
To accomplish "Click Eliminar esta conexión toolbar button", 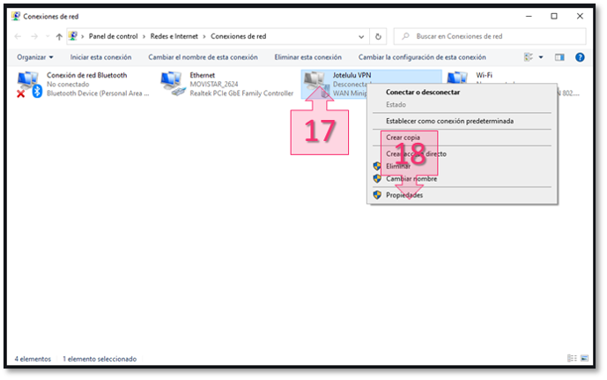I will tap(307, 57).
